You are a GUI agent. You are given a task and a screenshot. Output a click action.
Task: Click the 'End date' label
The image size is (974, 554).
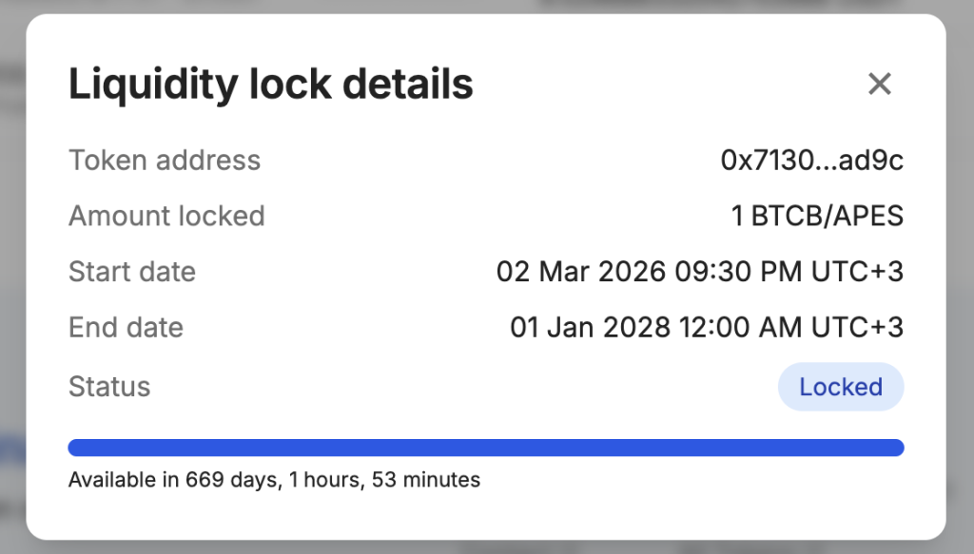tap(126, 328)
